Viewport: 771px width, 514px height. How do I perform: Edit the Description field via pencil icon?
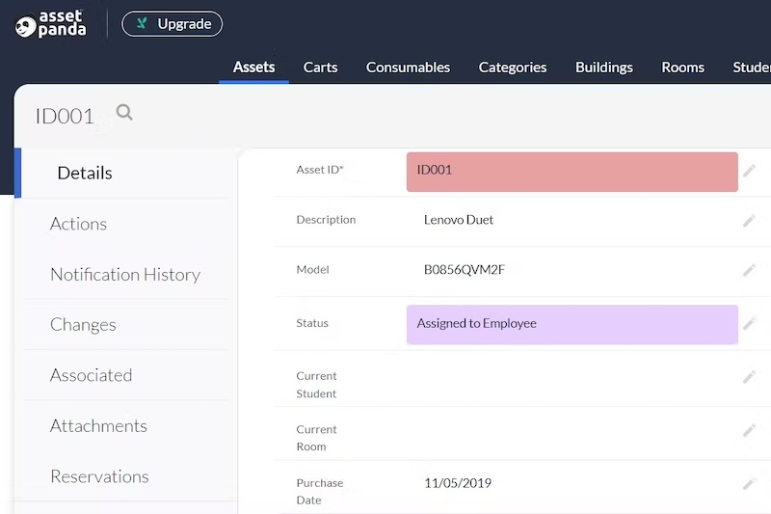tap(749, 221)
